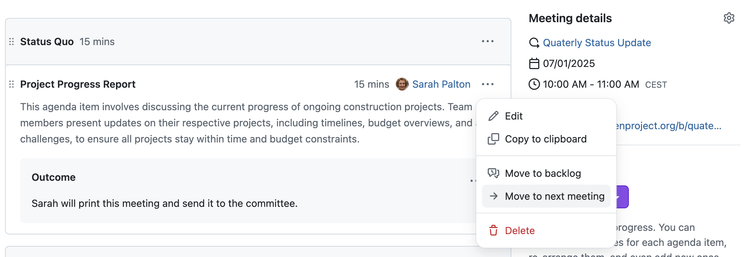Click the clipboard icon beside Copy to clipboard

[494, 139]
